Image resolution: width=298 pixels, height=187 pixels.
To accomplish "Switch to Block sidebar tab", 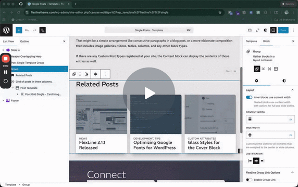I will (x=266, y=41).
